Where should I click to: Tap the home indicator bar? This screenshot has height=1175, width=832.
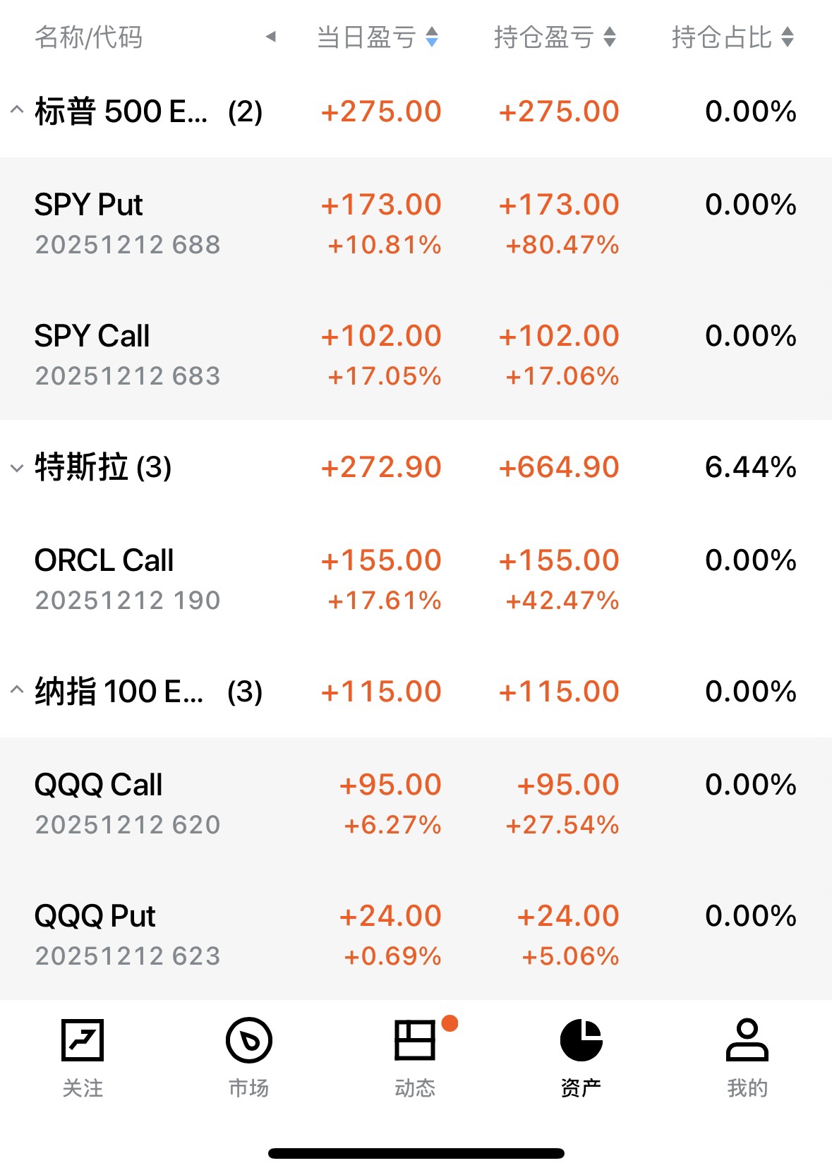[416, 1153]
